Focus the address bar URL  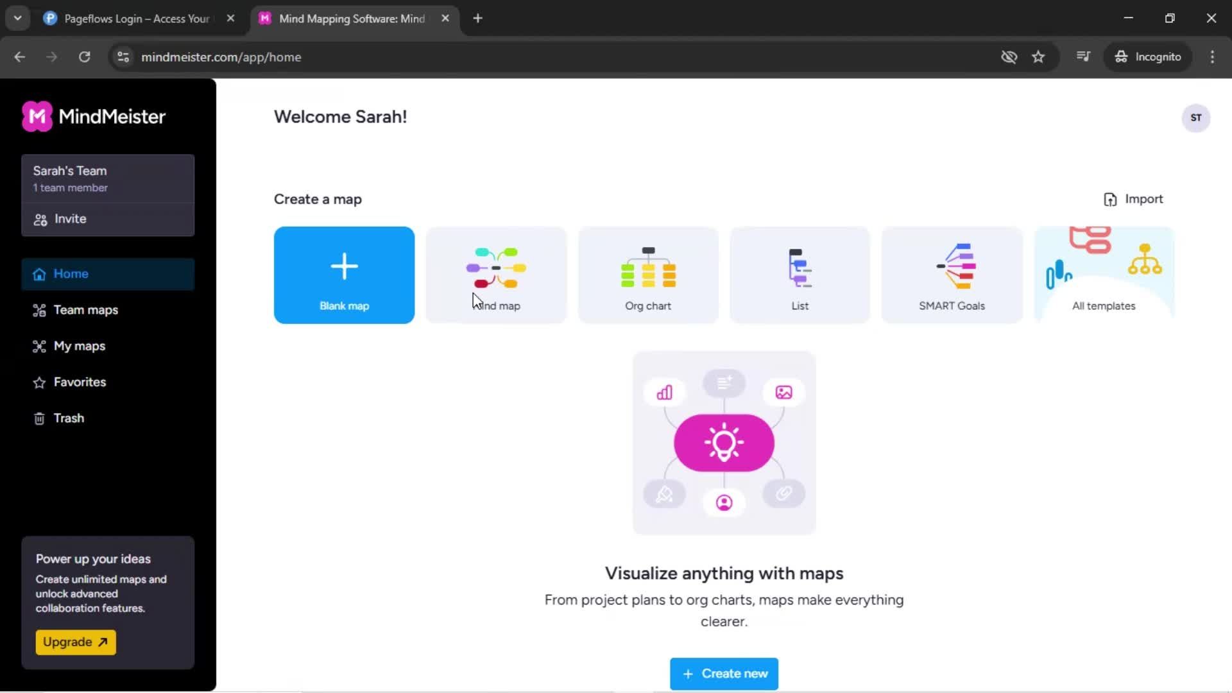(221, 57)
